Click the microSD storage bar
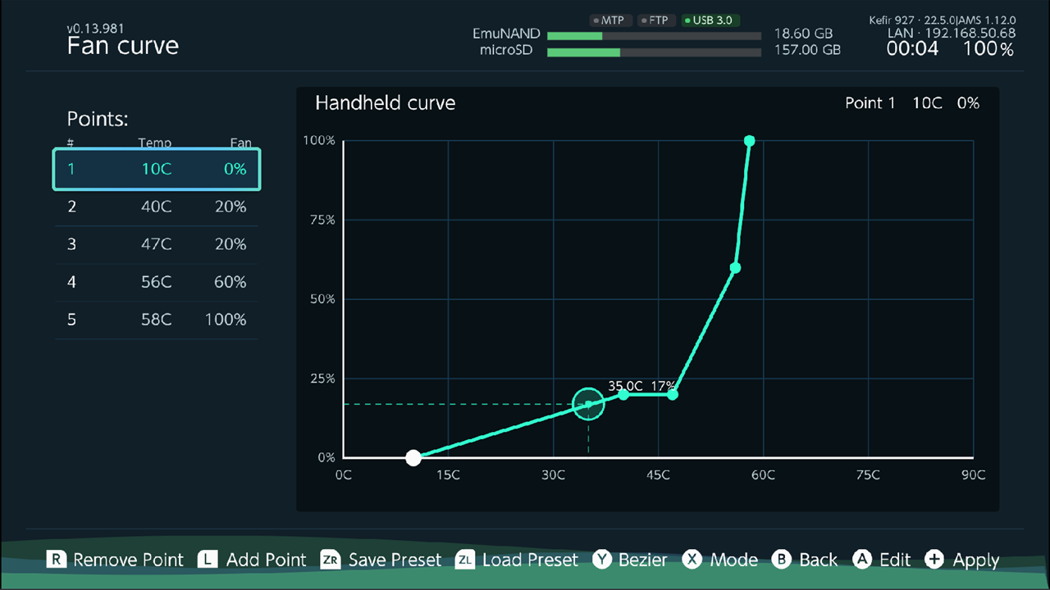The width and height of the screenshot is (1050, 590). coord(654,52)
